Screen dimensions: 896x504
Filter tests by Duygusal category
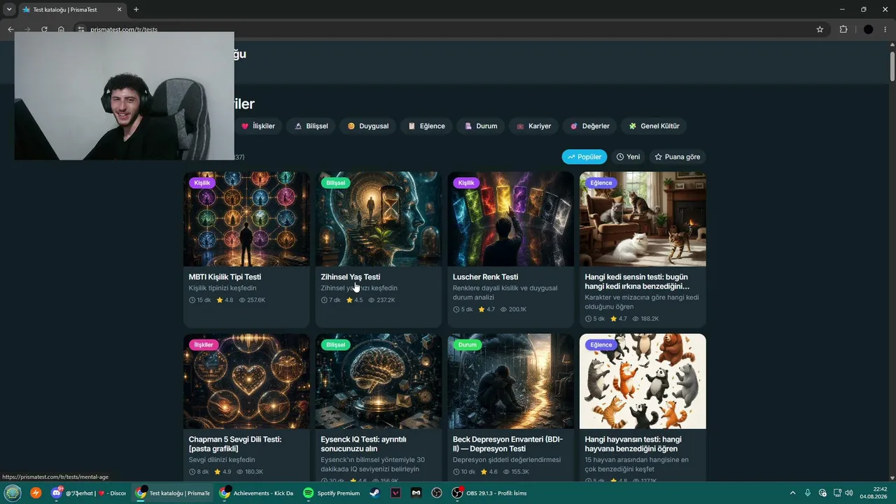(x=367, y=126)
